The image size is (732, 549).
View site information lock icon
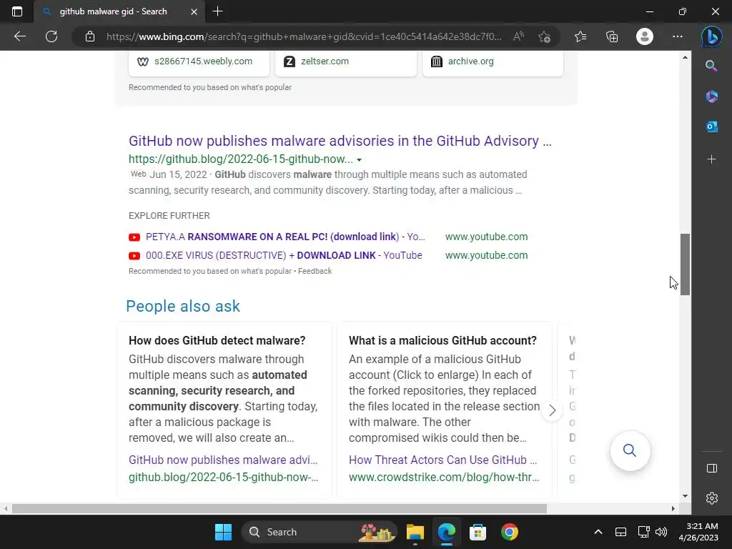click(x=90, y=36)
